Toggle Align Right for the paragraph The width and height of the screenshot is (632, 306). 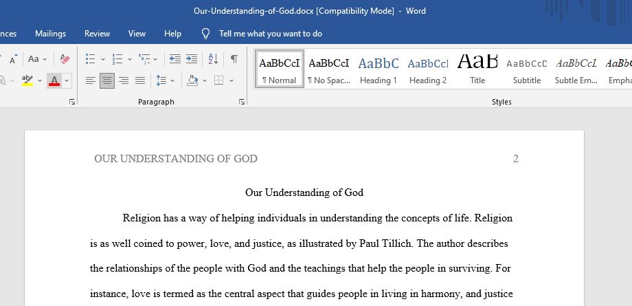(x=124, y=80)
